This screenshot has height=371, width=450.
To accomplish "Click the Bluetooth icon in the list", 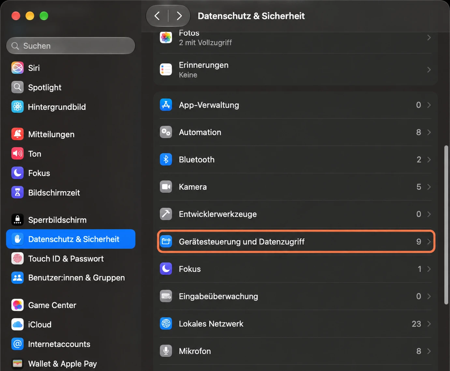I will coord(166,160).
